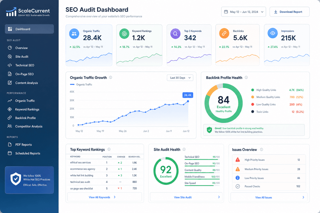
Task: Click the Organic Traffic chart legend marker
Action: click(72, 84)
